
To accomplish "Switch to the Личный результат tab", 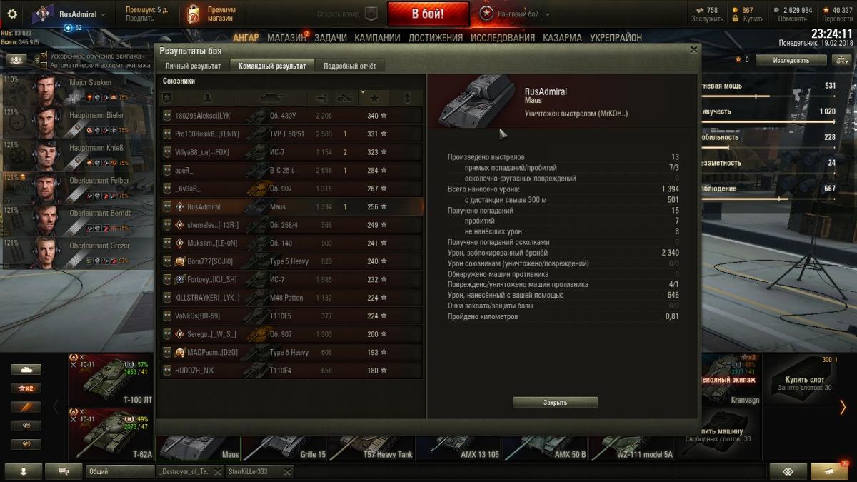I will 193,66.
